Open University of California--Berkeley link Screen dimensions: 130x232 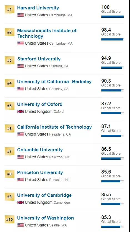(x=54, y=82)
